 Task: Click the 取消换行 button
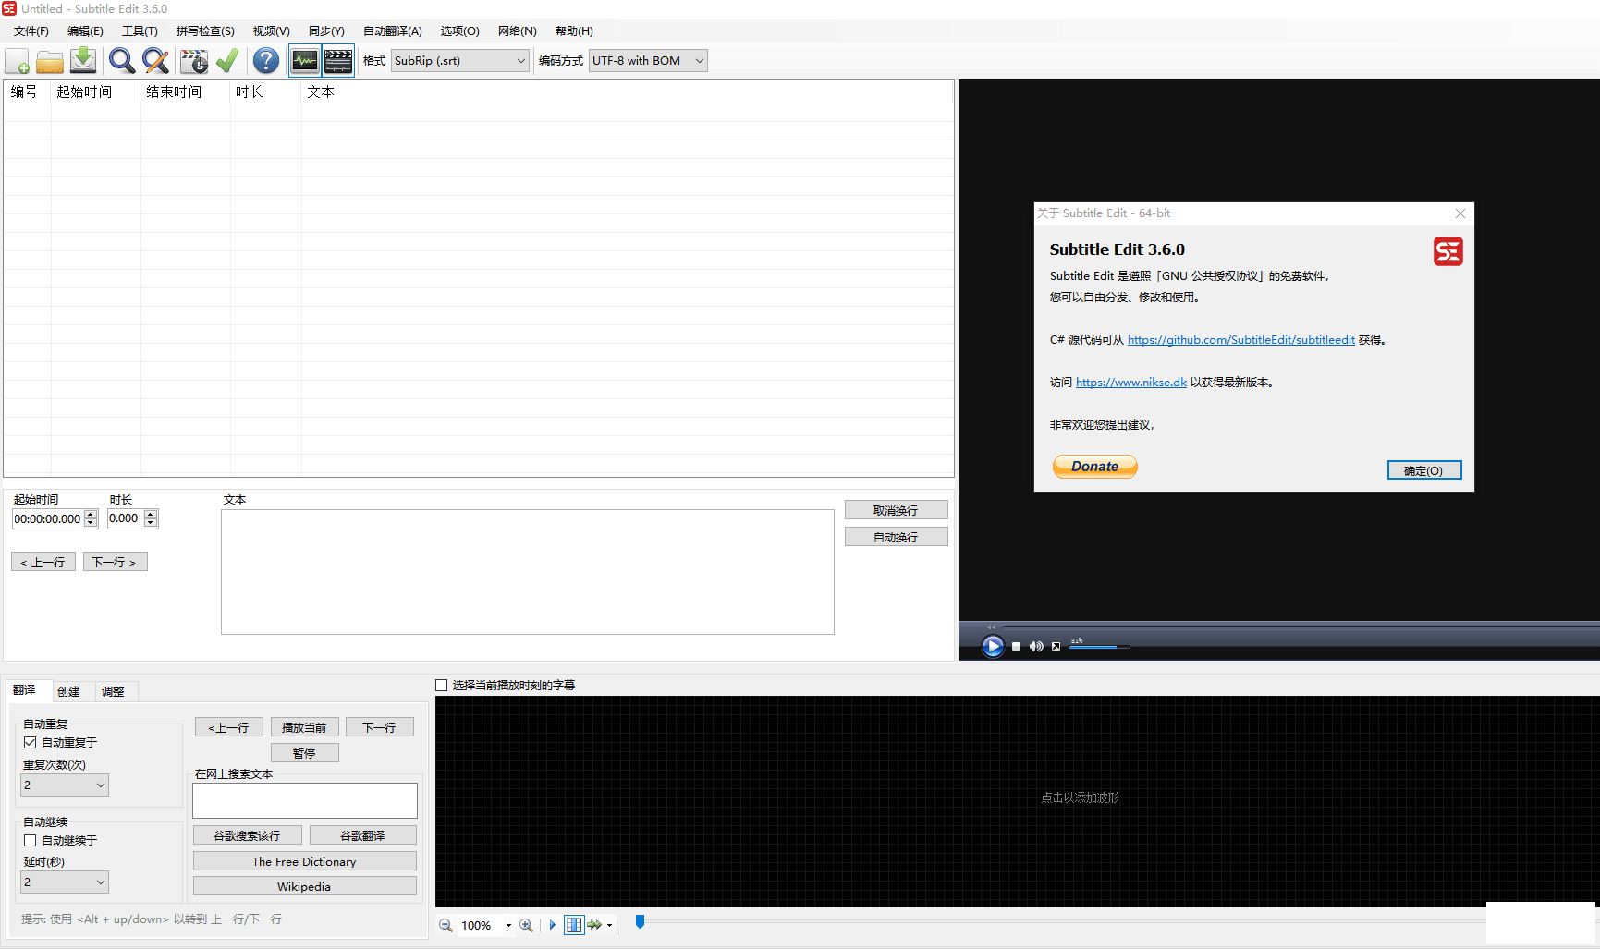pos(896,510)
